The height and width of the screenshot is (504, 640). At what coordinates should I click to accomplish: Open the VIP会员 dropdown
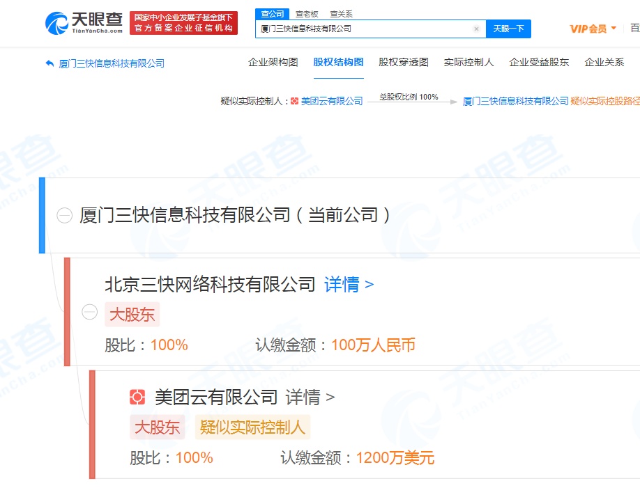(593, 29)
